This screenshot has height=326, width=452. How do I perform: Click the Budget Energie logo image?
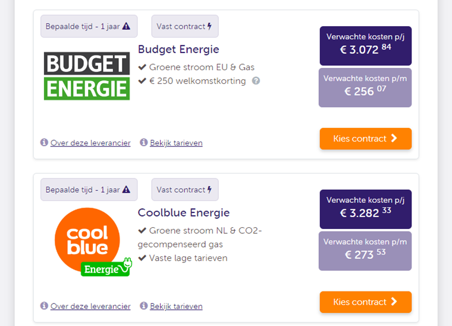87,76
